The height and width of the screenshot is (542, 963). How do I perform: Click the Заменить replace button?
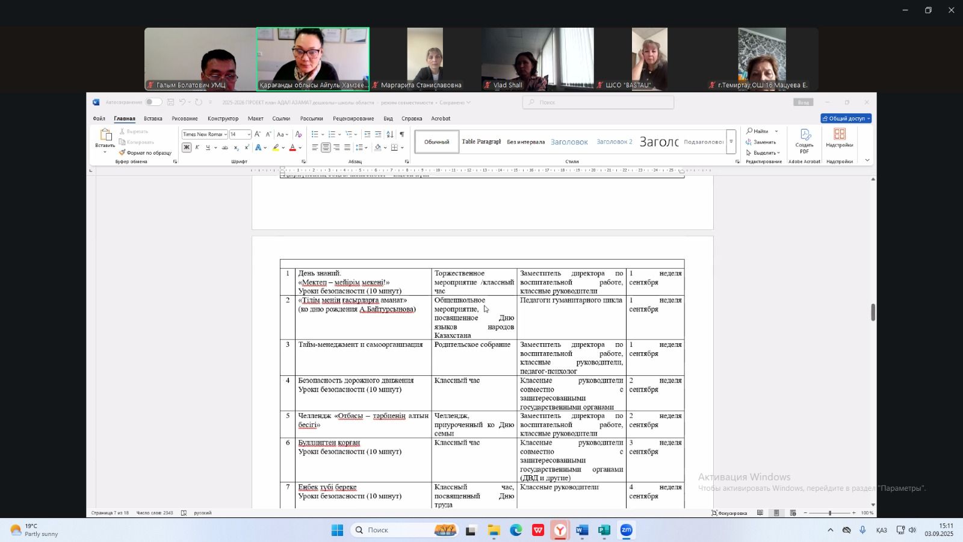[x=761, y=142]
